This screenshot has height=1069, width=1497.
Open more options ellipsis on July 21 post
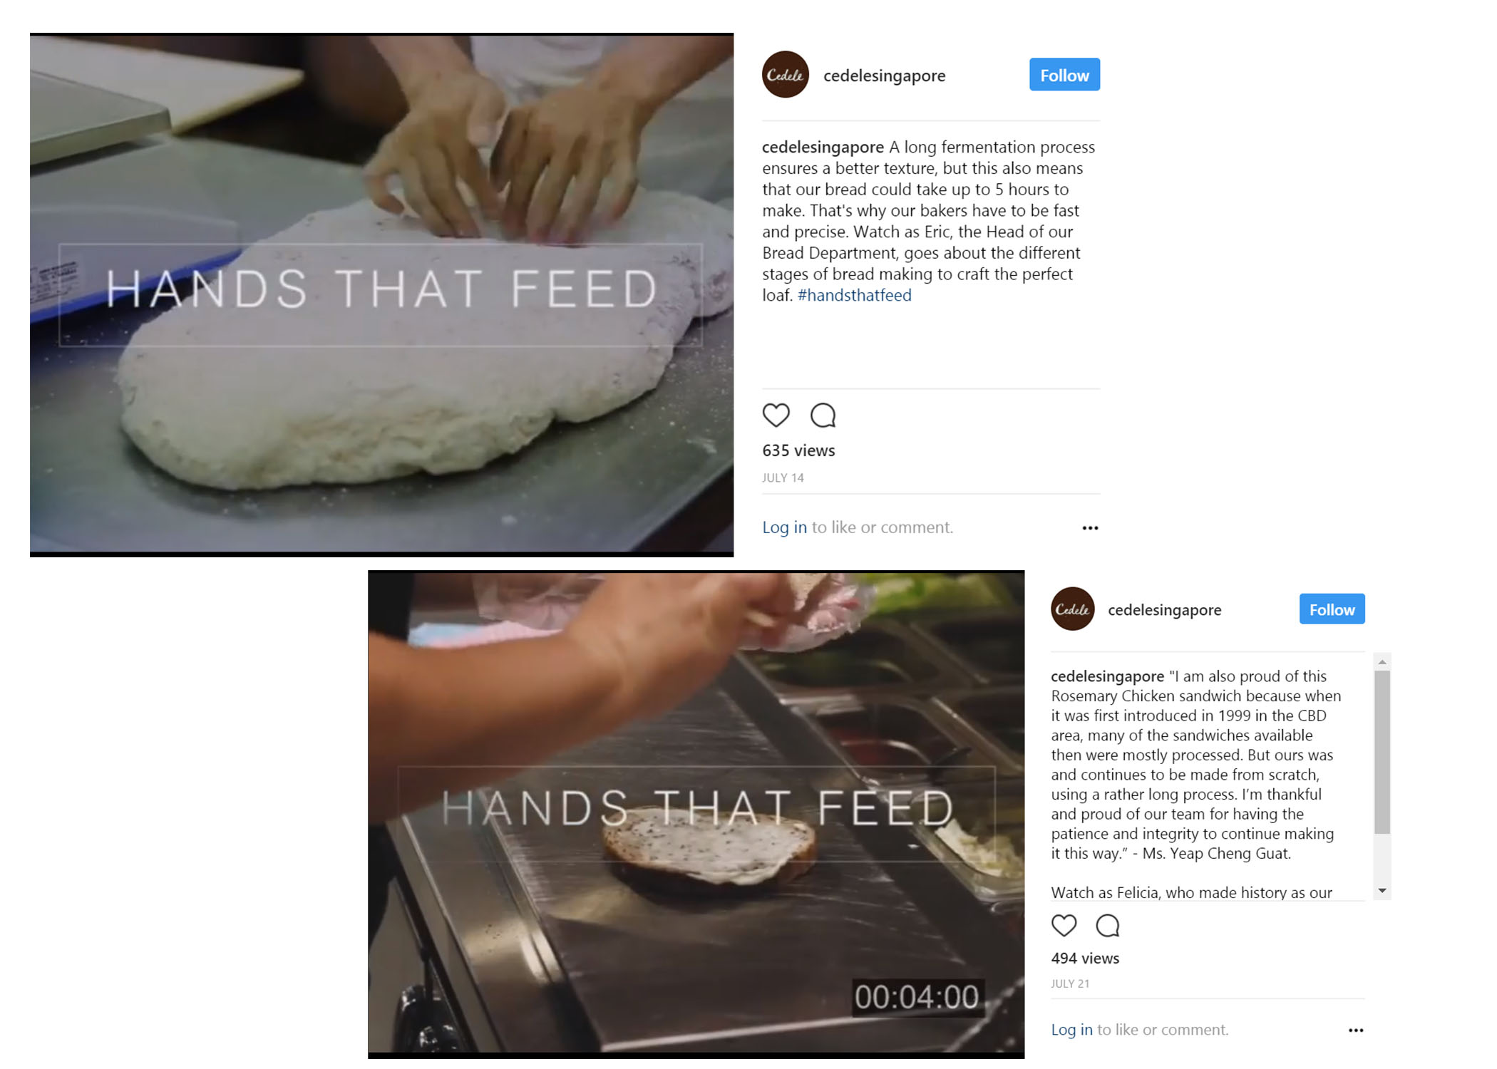[x=1356, y=1030]
